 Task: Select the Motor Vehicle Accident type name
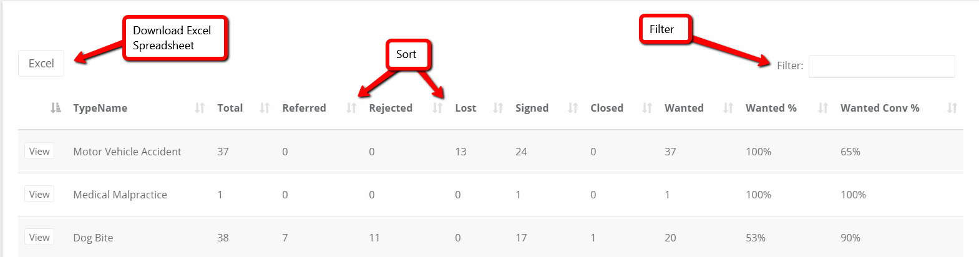[x=127, y=152]
